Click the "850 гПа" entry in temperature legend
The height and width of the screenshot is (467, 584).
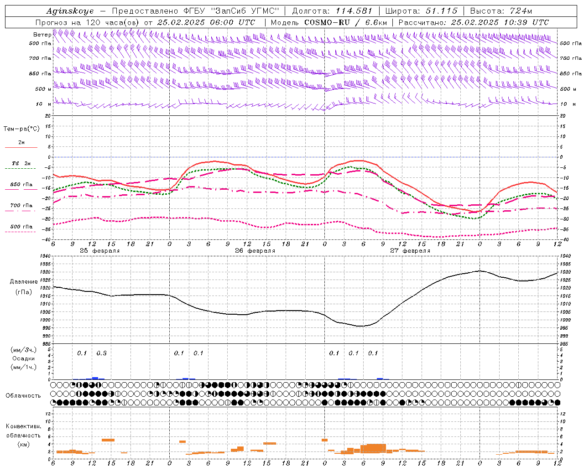pyautogui.click(x=21, y=185)
